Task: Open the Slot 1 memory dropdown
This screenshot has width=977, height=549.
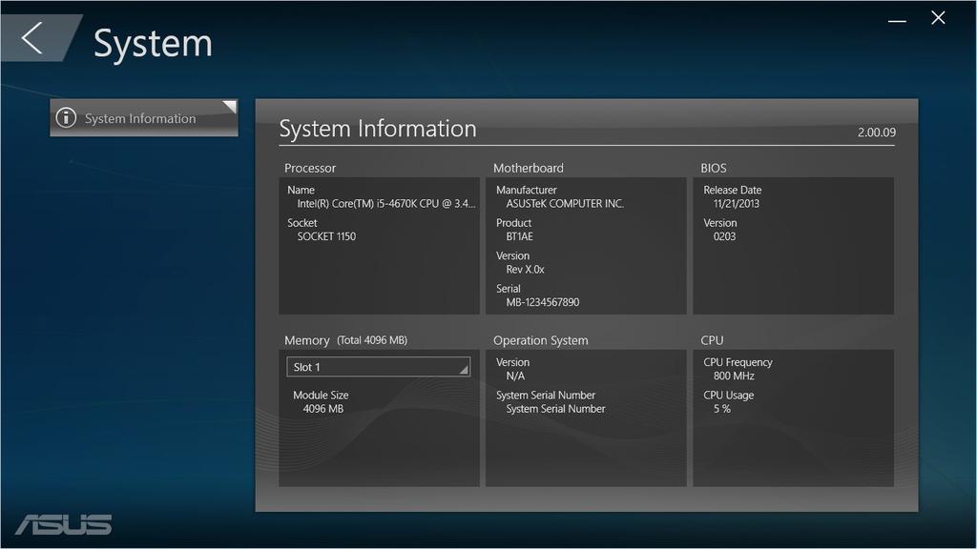Action: click(378, 367)
